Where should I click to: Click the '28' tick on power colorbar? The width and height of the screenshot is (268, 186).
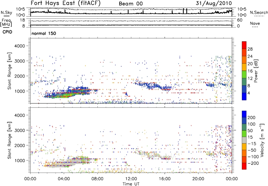coord(250,49)
